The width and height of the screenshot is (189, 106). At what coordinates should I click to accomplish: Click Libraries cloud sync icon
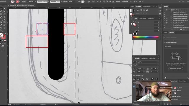coord(165,78)
